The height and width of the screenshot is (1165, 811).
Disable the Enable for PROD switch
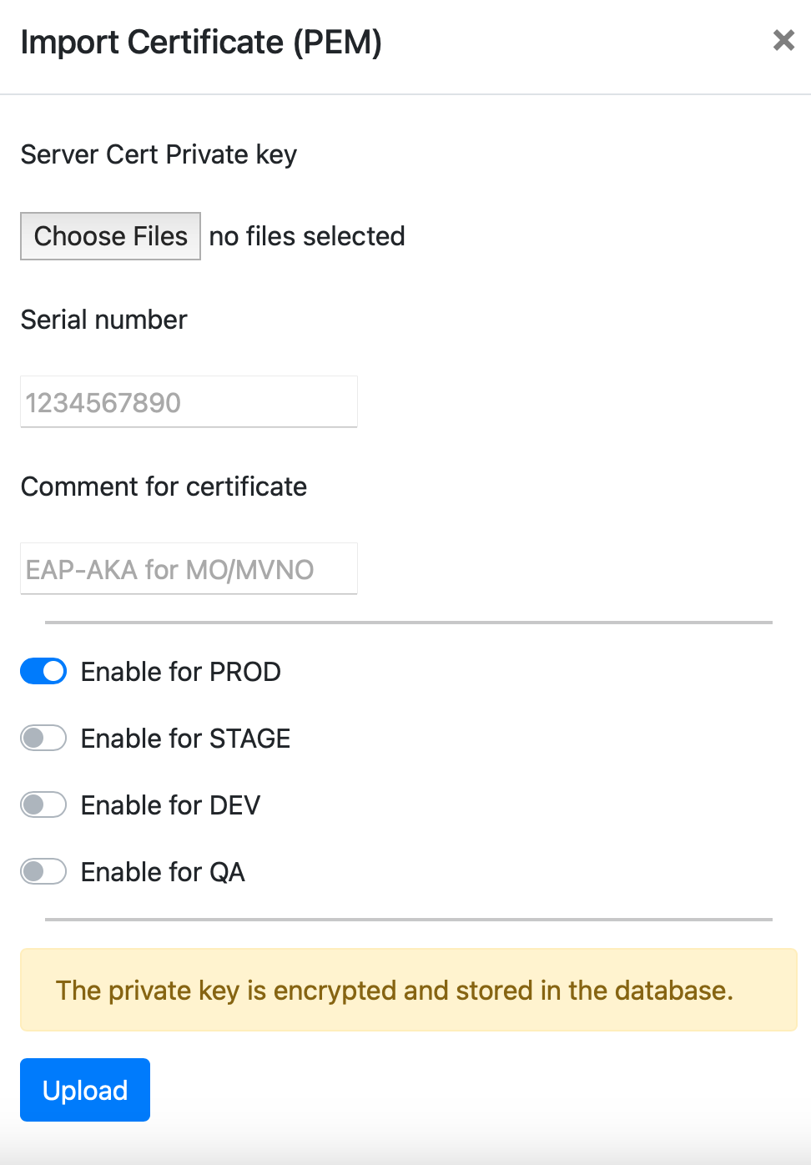(43, 672)
